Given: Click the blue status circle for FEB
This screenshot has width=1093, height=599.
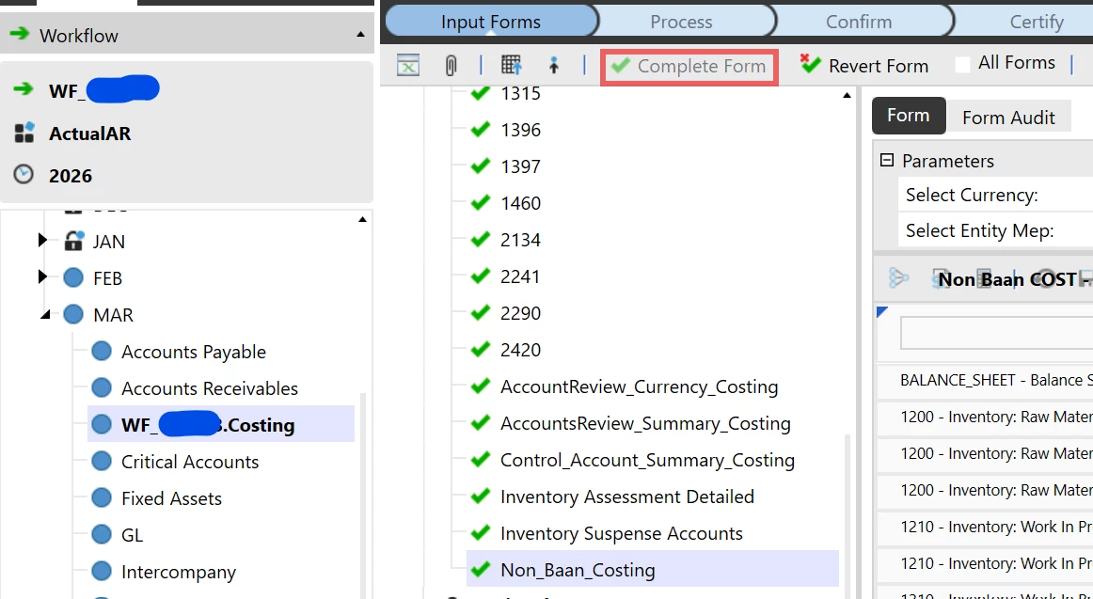Looking at the screenshot, I should point(73,278).
